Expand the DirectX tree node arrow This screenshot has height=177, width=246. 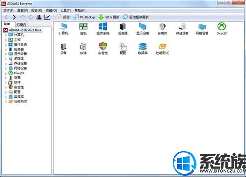[6, 73]
